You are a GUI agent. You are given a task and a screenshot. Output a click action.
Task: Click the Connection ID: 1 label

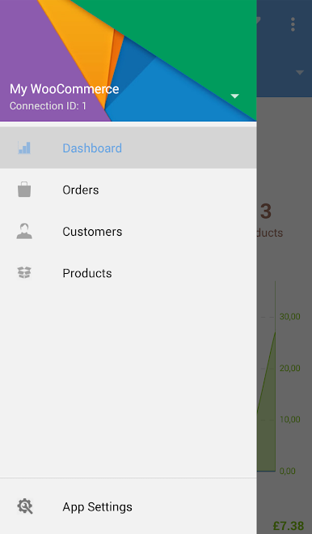[48, 106]
